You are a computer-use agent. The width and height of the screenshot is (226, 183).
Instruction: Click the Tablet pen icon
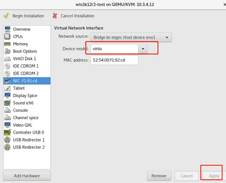click(7, 88)
